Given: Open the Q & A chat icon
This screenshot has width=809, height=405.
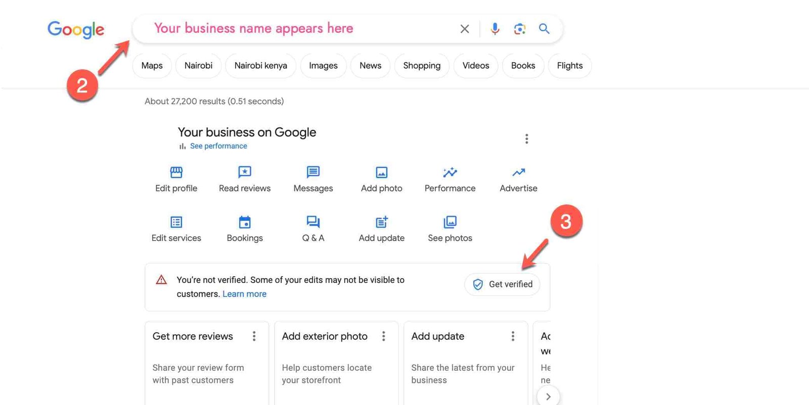Looking at the screenshot, I should click(313, 222).
